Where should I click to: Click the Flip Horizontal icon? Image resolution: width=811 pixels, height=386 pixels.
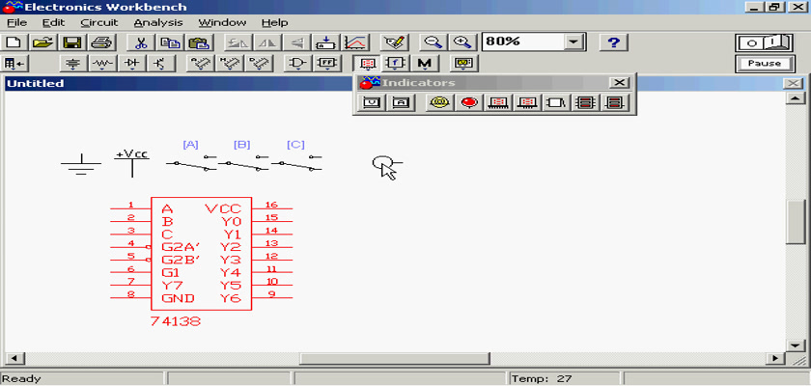[267, 42]
